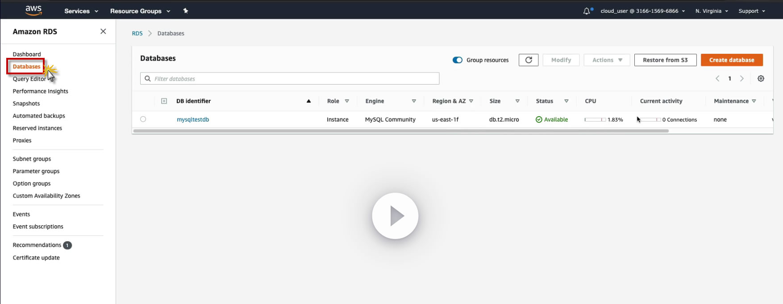Image resolution: width=783 pixels, height=304 pixels.
Task: Open the notifications bell icon
Action: [587, 11]
